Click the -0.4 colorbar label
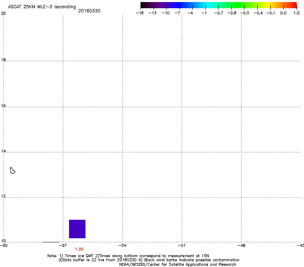304x267 pixels. (258, 13)
